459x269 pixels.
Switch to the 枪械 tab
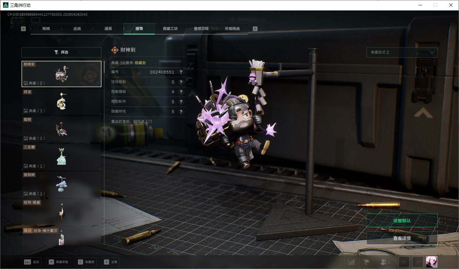click(46, 29)
